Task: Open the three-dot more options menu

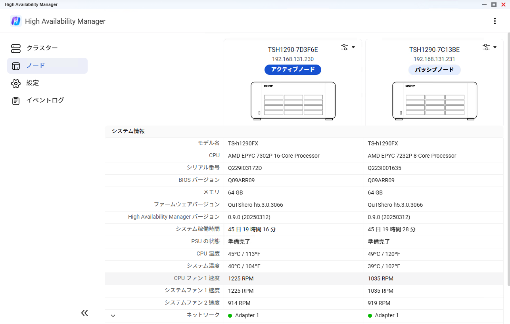Action: pyautogui.click(x=495, y=21)
